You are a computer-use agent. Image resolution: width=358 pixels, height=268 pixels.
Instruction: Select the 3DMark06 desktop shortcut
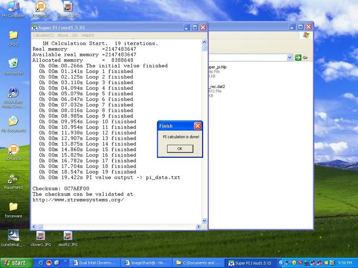coord(13,152)
